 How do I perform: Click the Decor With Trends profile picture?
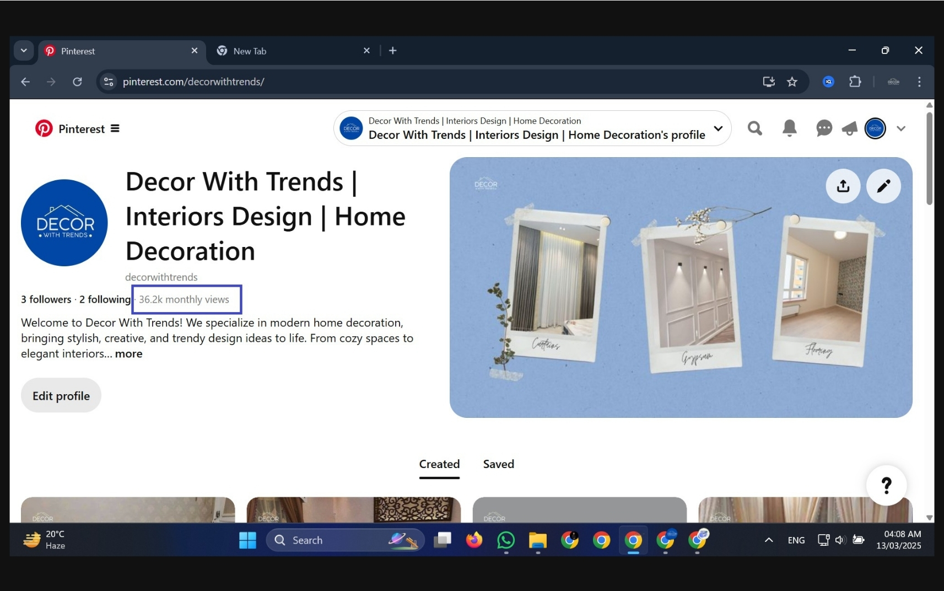point(64,223)
